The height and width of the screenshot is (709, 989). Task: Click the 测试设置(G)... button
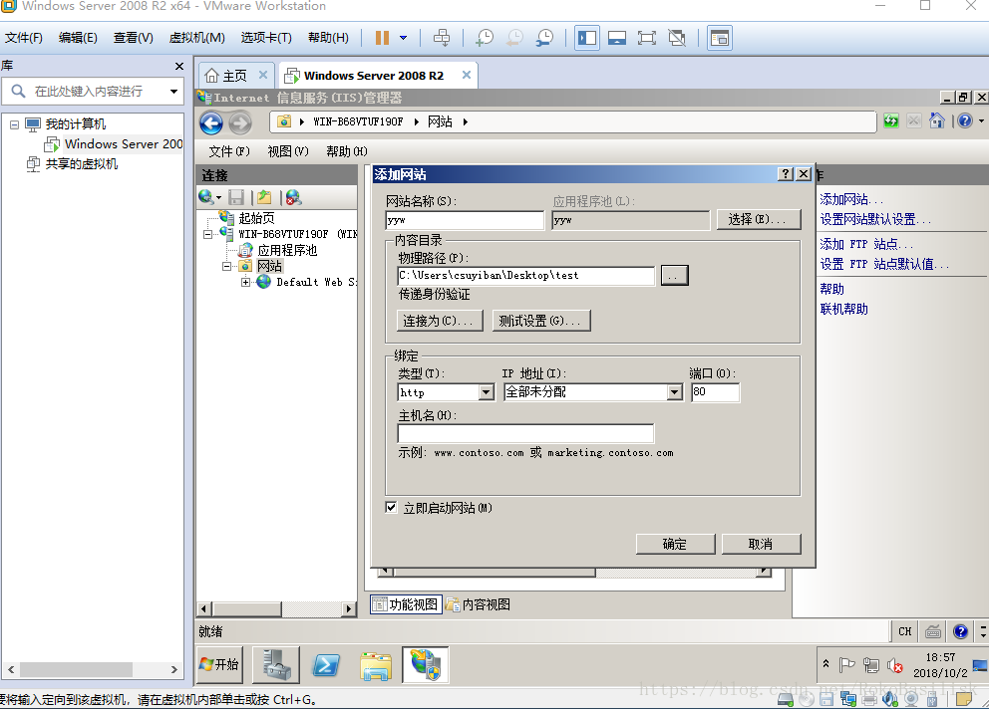540,321
